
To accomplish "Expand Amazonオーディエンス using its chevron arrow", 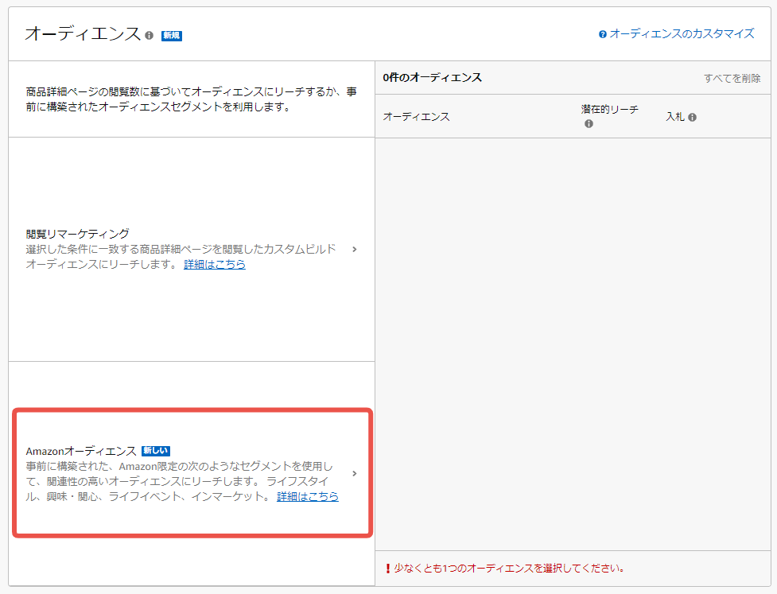I will [x=354, y=474].
